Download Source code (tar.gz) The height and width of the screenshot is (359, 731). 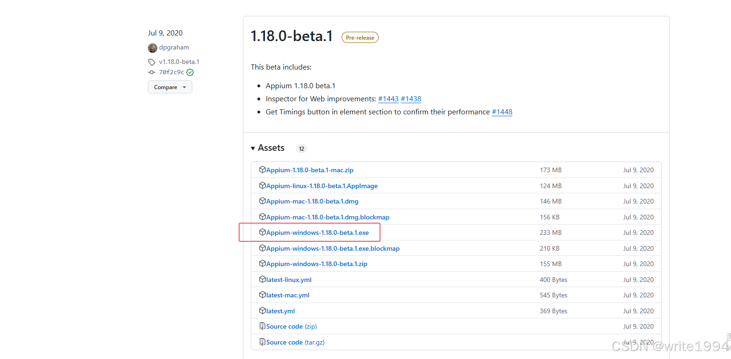[295, 342]
